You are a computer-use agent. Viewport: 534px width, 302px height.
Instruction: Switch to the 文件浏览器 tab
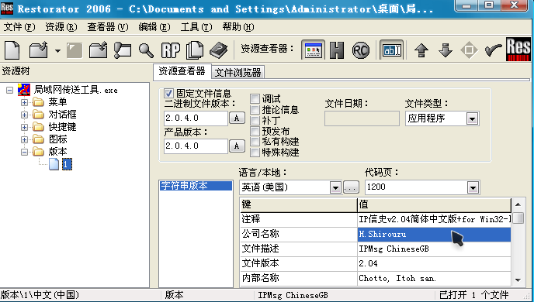pos(238,72)
